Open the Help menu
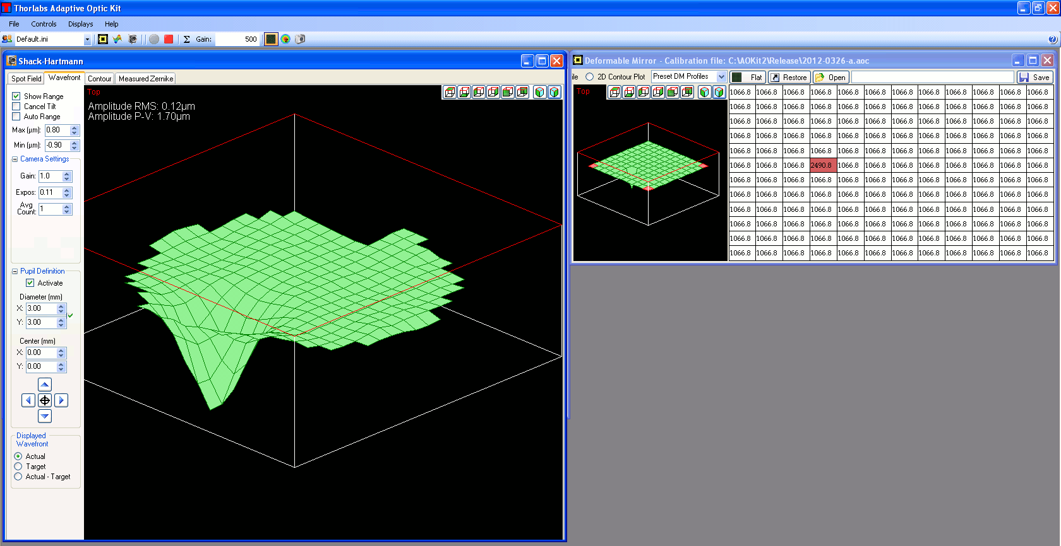Image resolution: width=1061 pixels, height=546 pixels. click(112, 24)
